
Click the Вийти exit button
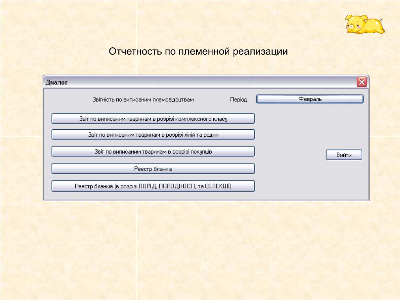[344, 155]
